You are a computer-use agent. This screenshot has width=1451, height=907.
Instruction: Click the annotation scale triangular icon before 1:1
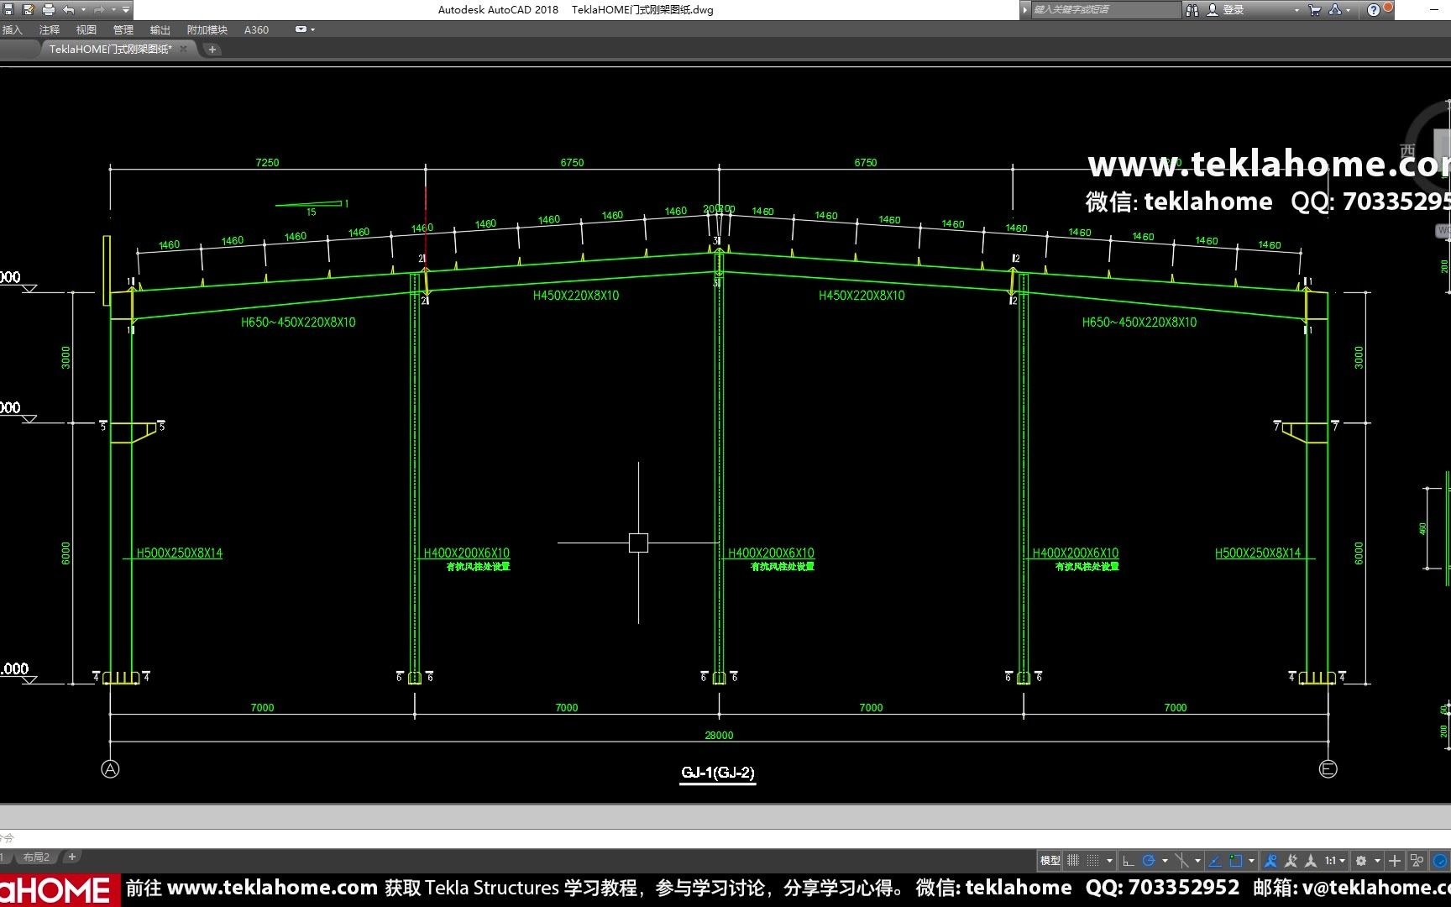click(x=1311, y=861)
